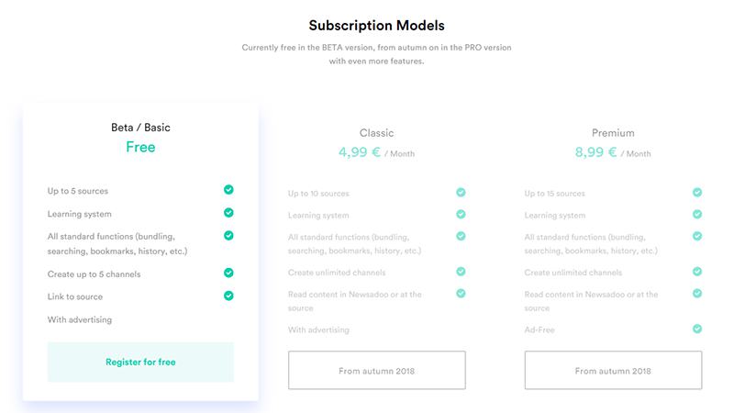The width and height of the screenshot is (734, 413).
Task: Click the checkmark beside Link to source
Action: 228,296
